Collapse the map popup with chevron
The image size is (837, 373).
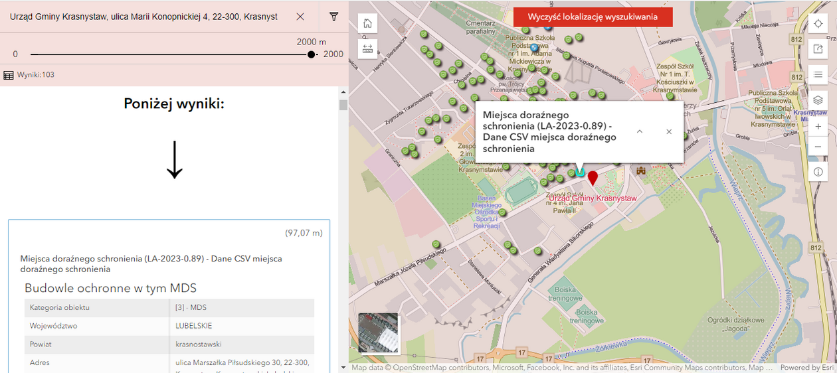tap(639, 131)
